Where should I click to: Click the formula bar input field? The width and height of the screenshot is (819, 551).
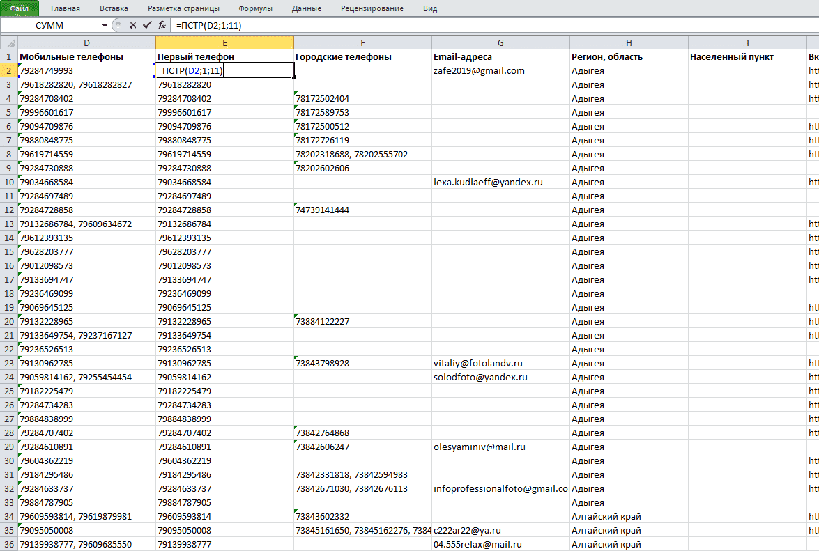[495, 25]
